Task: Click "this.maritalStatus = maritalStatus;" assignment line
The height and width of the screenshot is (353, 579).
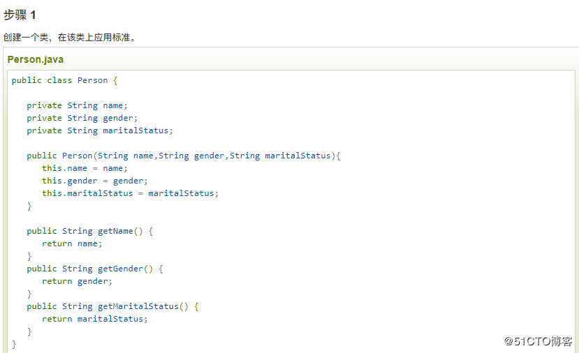Action: 130,193
